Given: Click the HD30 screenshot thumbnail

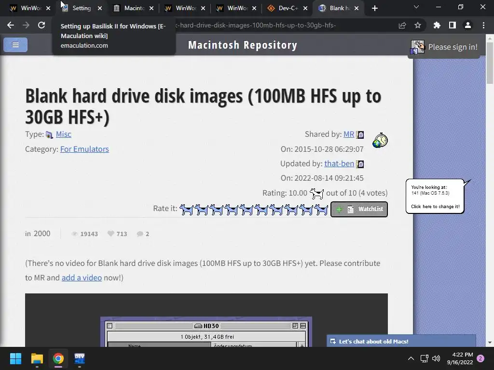Looking at the screenshot, I should pyautogui.click(x=206, y=331).
